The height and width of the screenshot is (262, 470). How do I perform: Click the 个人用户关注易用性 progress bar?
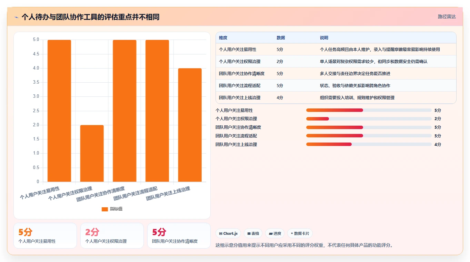click(x=369, y=110)
